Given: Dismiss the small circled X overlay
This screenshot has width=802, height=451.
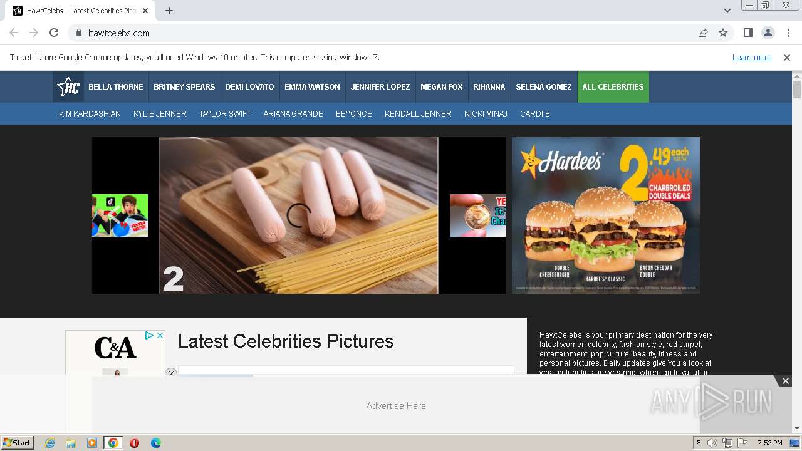Looking at the screenshot, I should coord(171,373).
